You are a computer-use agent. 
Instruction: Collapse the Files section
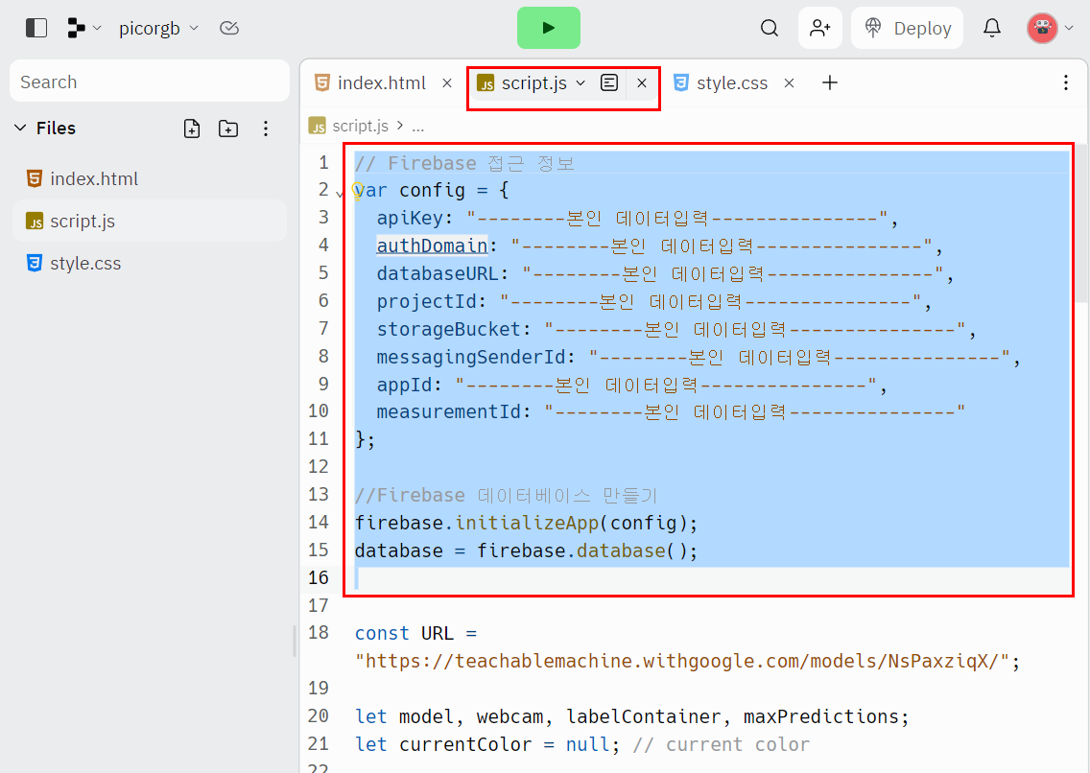[21, 128]
